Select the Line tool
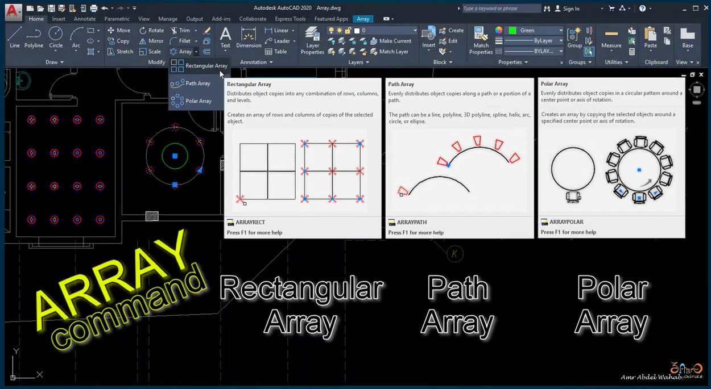 click(15, 37)
